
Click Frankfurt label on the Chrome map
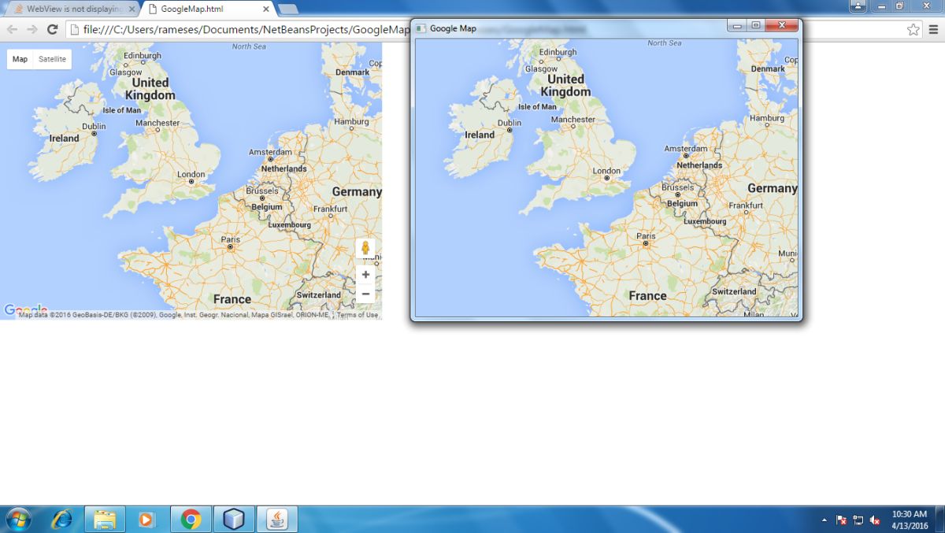click(x=330, y=209)
